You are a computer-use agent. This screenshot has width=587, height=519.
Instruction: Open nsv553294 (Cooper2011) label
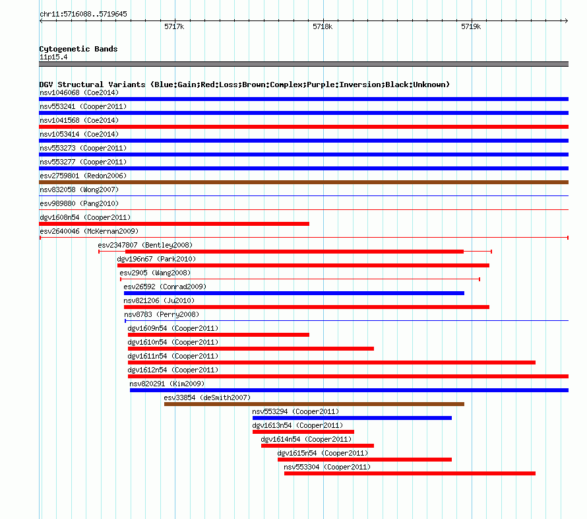tap(295, 411)
